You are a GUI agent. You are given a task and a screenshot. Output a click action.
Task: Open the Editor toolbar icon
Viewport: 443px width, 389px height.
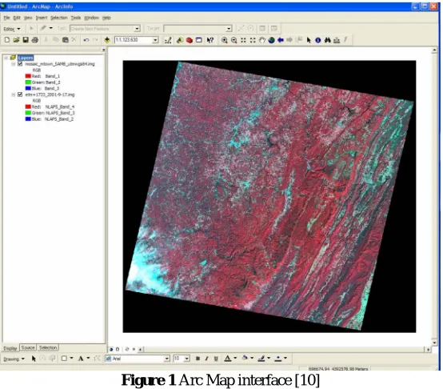168,40
